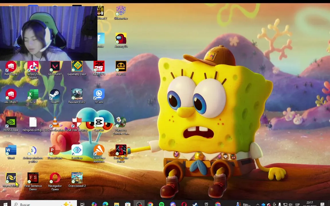Image resolution: width=330 pixels, height=206 pixels.
Task: Open the Windows Start menu
Action: [5, 204]
